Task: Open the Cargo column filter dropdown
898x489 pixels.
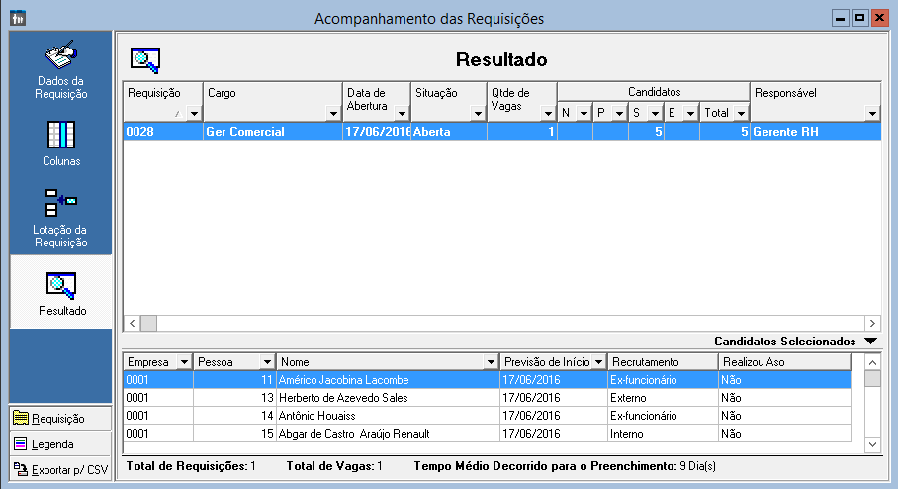Action: pos(332,114)
